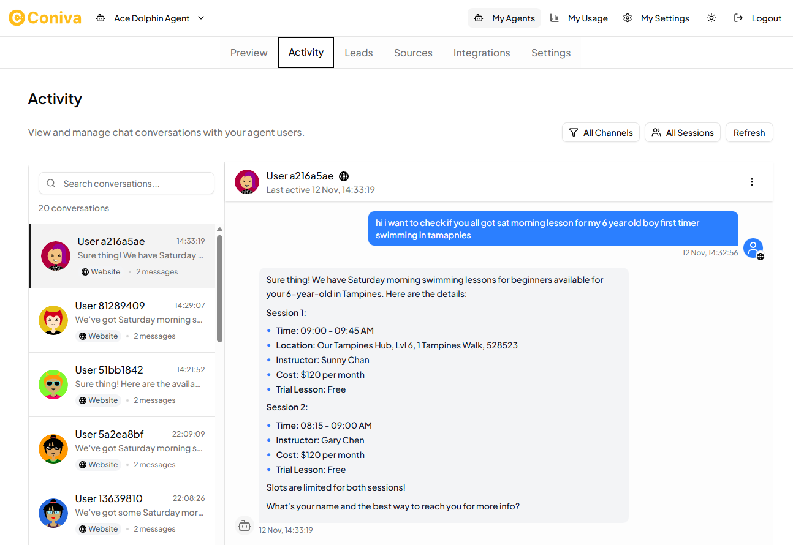Click the Coniva logo
Viewport: 793px width, 545px height.
[x=45, y=18]
